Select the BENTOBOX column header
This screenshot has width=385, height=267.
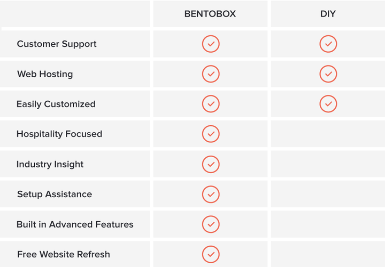point(210,14)
